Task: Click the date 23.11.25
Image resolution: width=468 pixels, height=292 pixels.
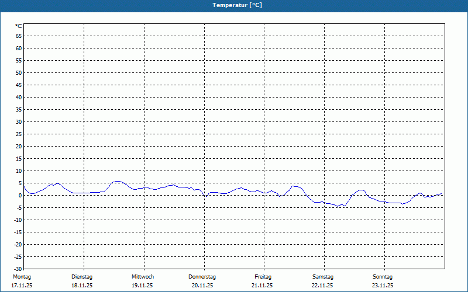Action: click(x=383, y=286)
